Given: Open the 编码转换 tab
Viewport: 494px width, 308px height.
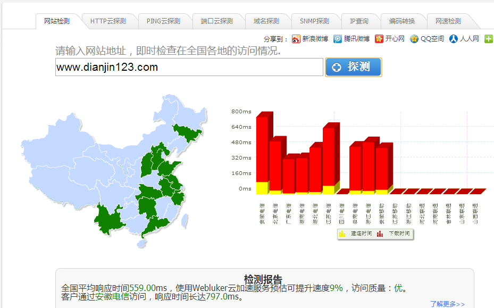Looking at the screenshot, I should 401,21.
